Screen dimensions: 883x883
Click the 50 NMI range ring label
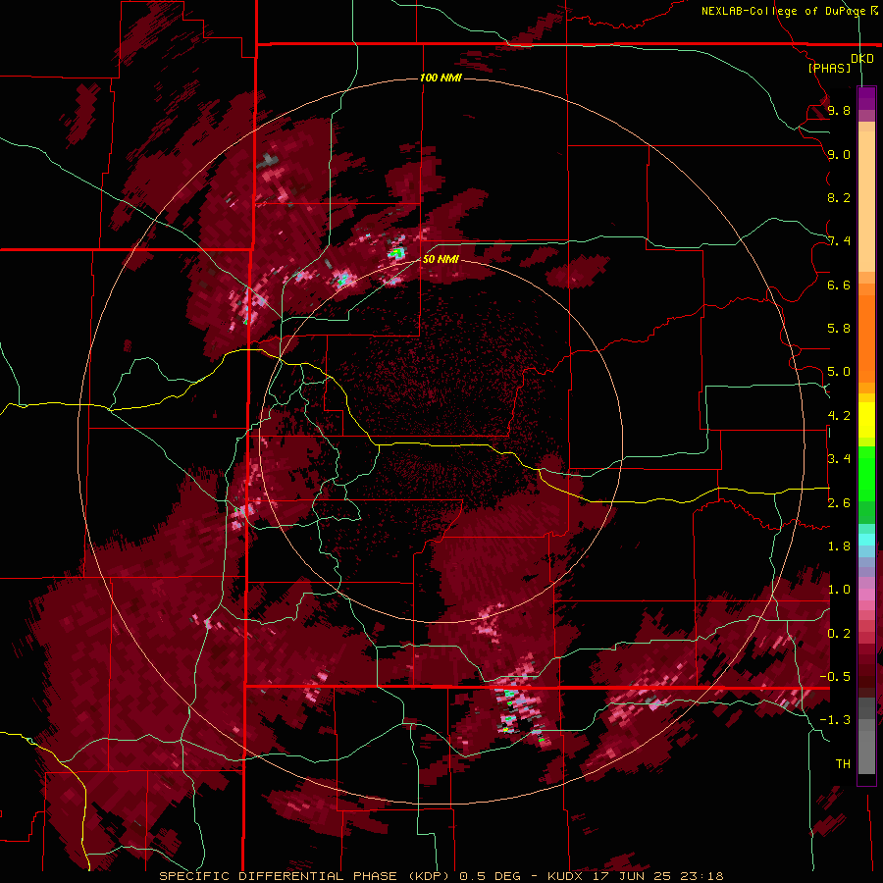(441, 259)
